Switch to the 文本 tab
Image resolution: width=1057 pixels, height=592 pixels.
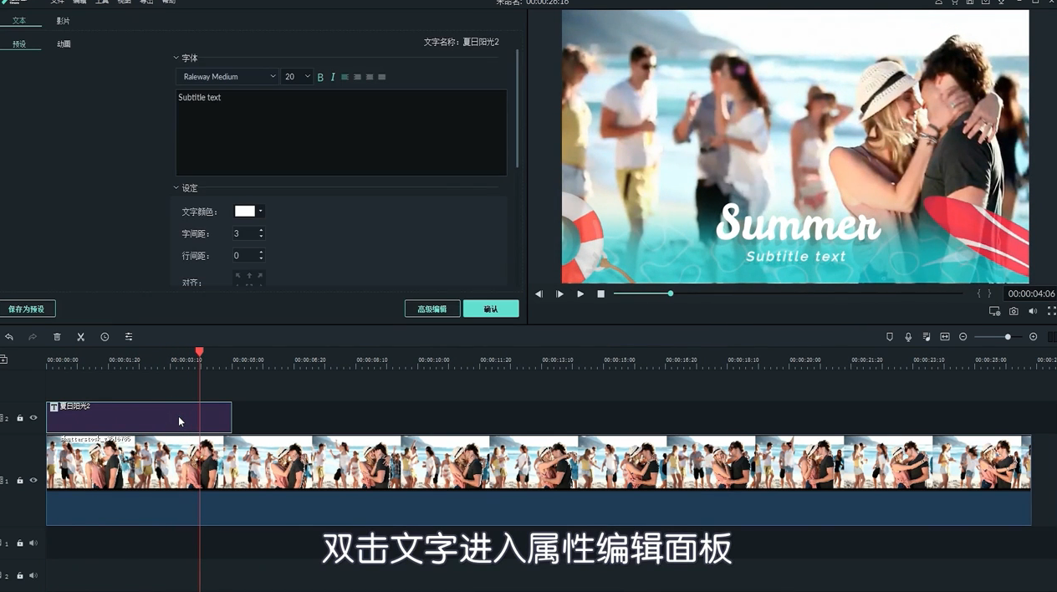[x=19, y=20]
